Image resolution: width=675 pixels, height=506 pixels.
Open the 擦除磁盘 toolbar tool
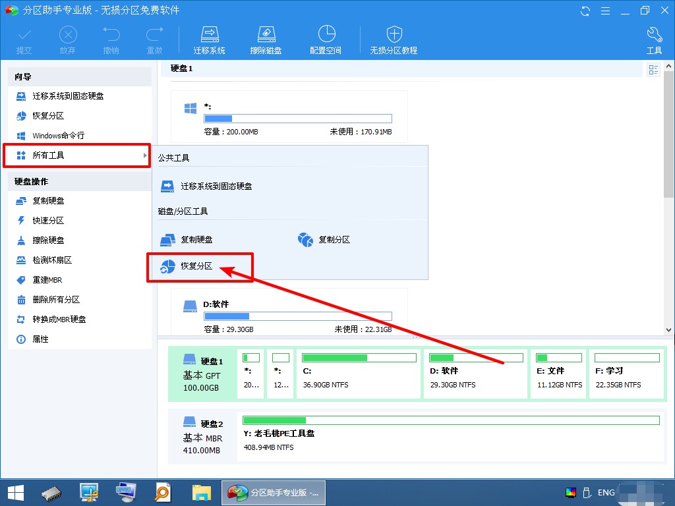266,40
